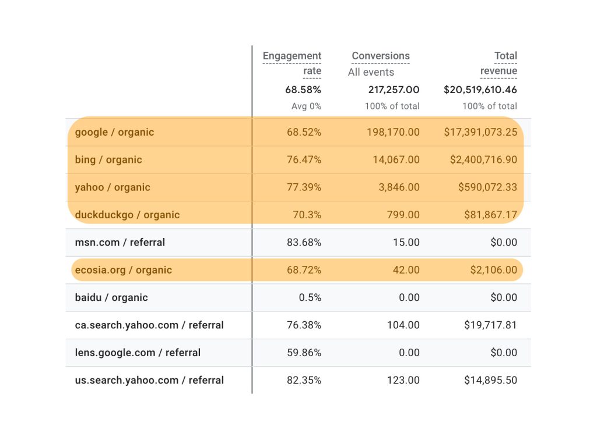This screenshot has height=447, width=597.
Task: Click 100% of total under Total revenue
Action: [490, 107]
